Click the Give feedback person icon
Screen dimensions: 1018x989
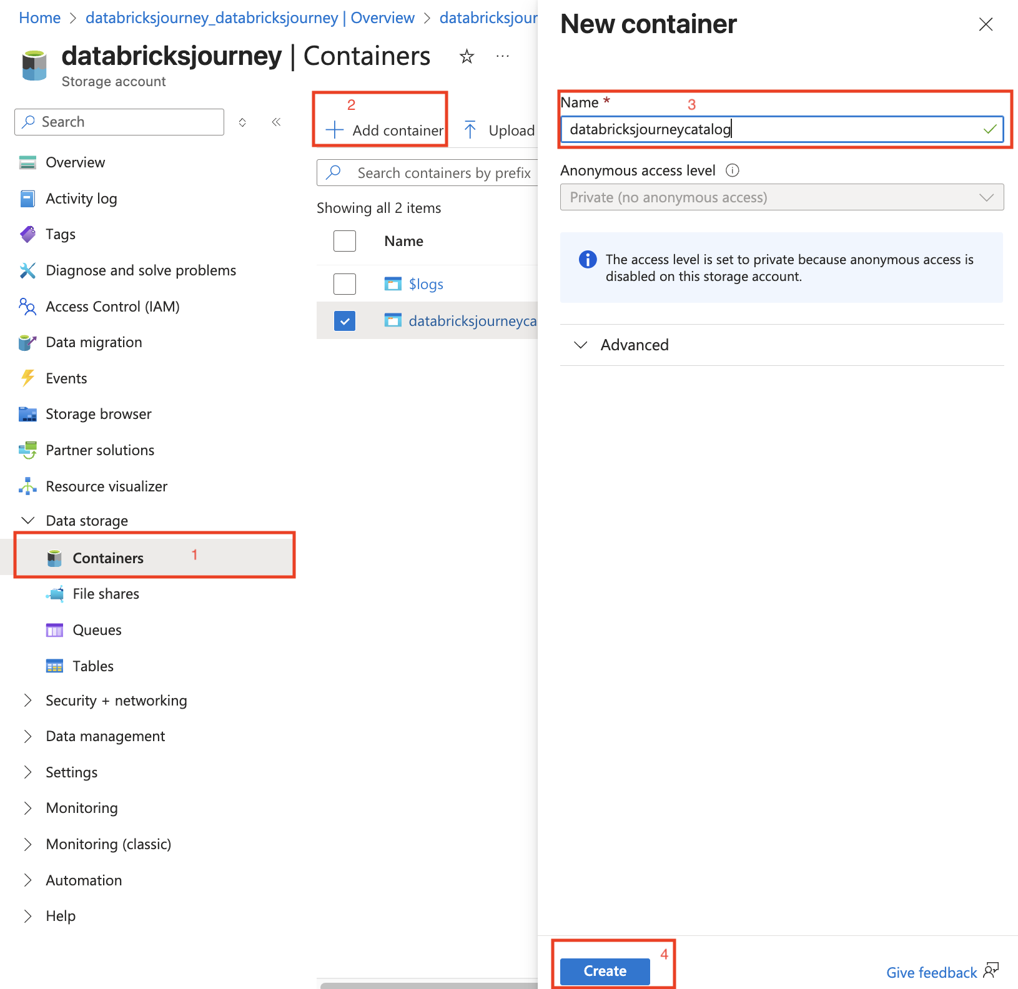991,971
